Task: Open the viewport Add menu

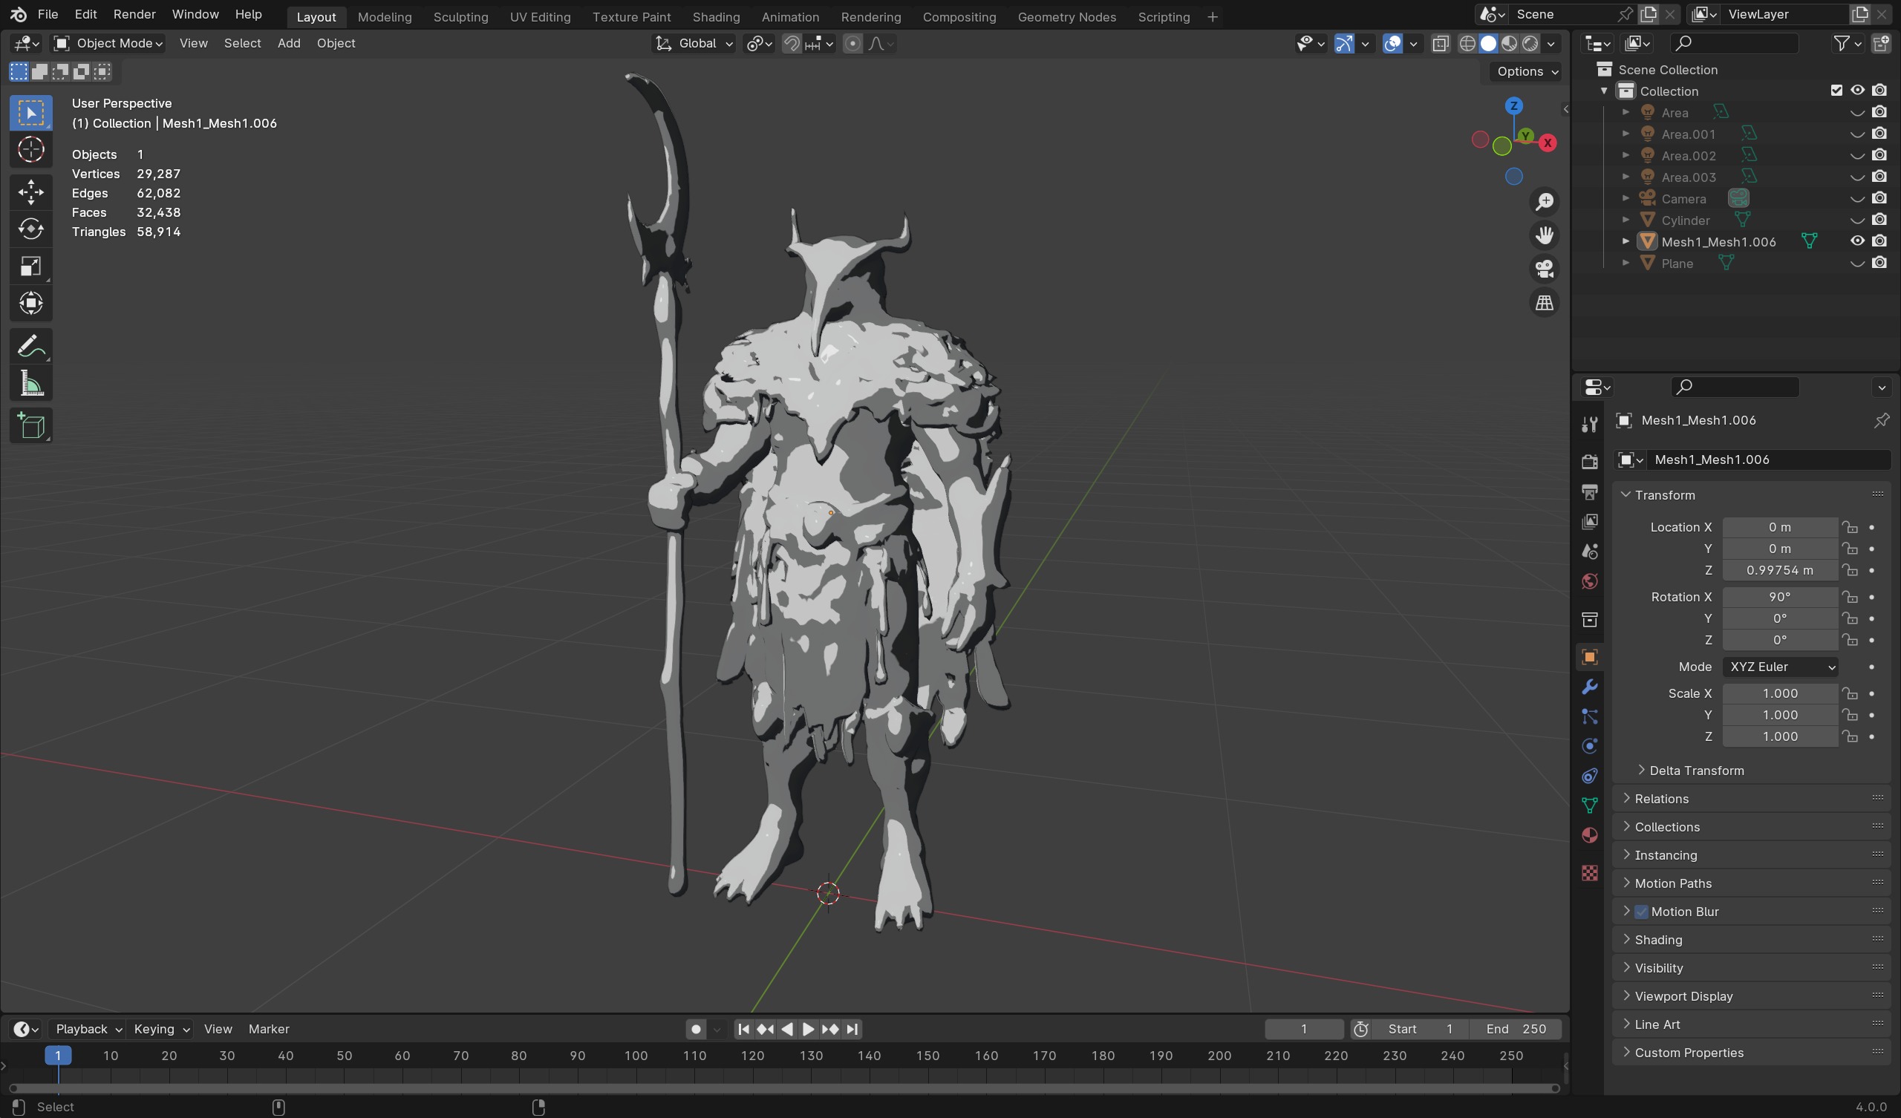Action: point(289,44)
